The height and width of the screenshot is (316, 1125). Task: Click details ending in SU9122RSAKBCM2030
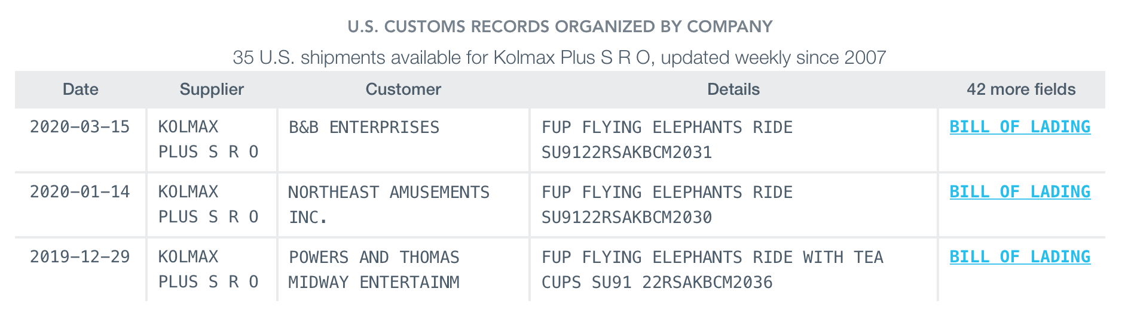point(667,205)
